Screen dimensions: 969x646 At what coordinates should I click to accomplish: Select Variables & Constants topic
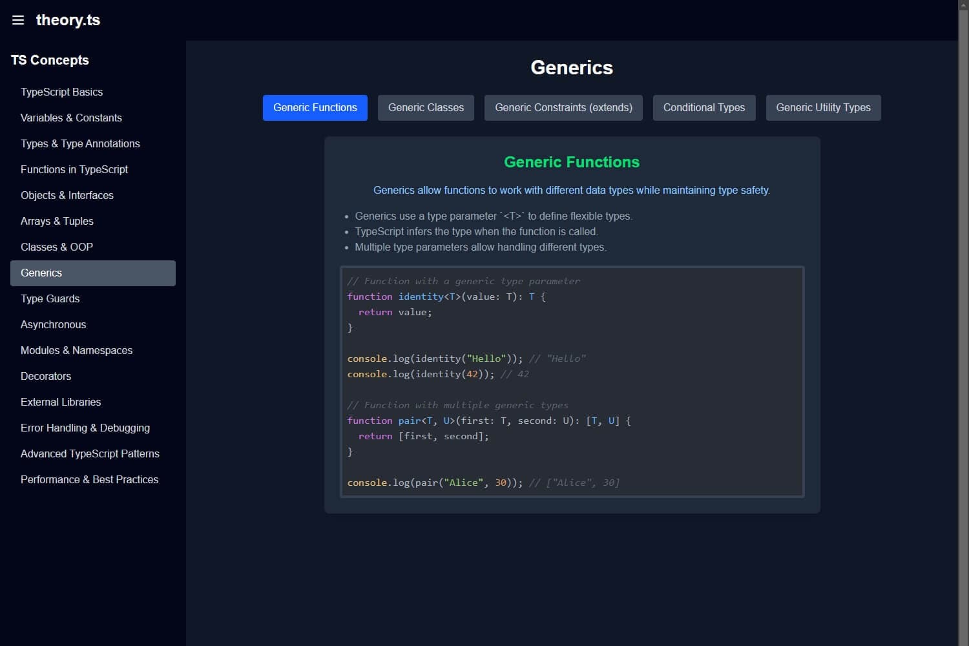93,118
